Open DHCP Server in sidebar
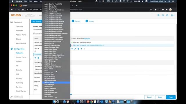This screenshot has height=104, width=186. pyautogui.click(x=21, y=91)
